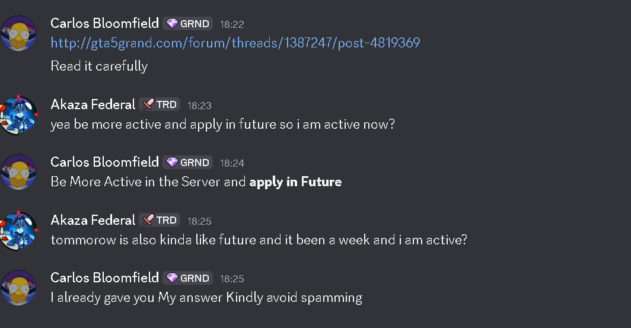Image resolution: width=631 pixels, height=328 pixels.
Task: Click the GRND diamond tag icon at 18:22
Action: click(172, 24)
